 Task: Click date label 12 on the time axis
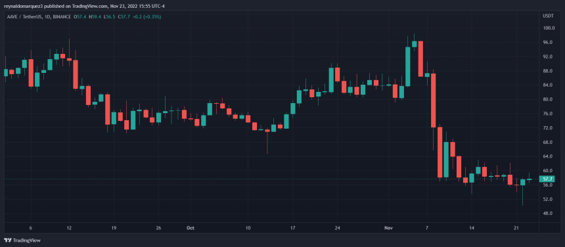point(69,228)
